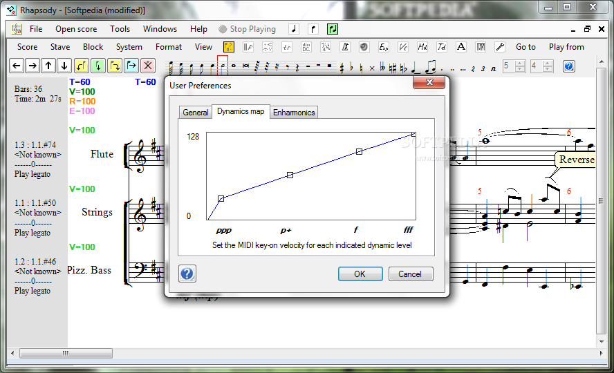Select the breve note duration
Image resolution: width=614 pixels, height=373 pixels.
pyautogui.click(x=245, y=66)
